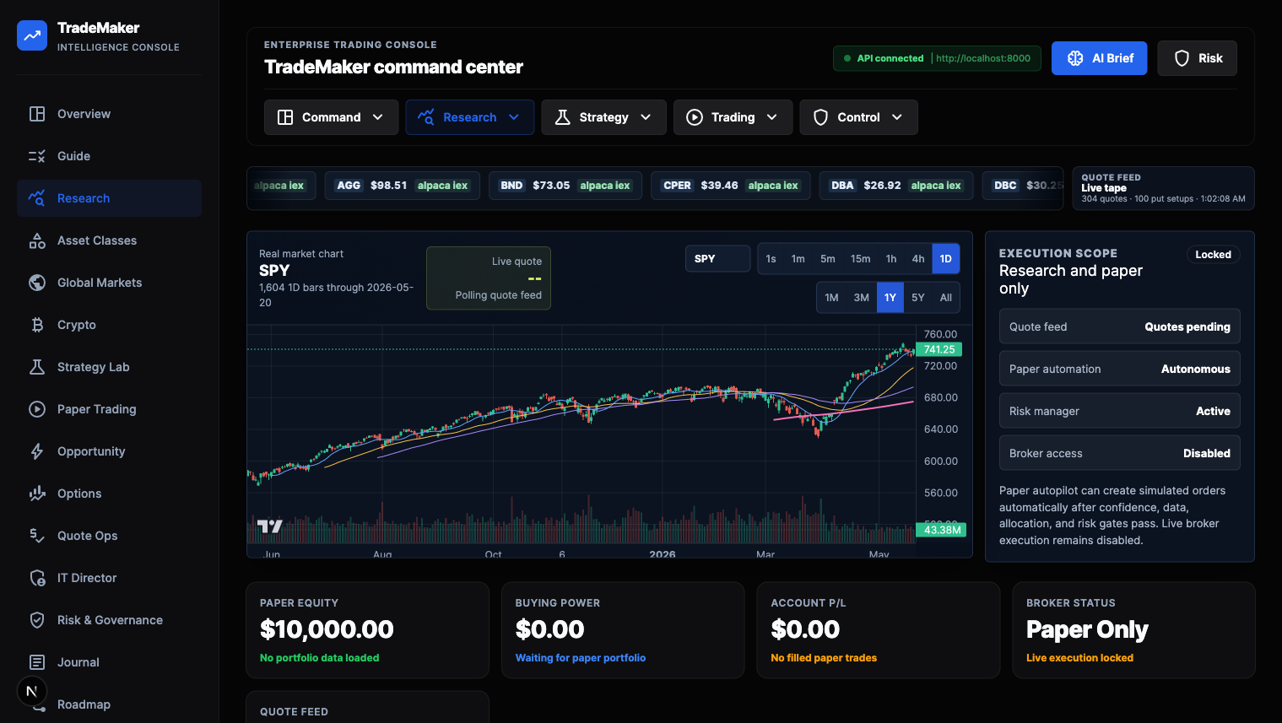Screen dimensions: 1282x723
Task: Click the Broker access Disabled row
Action: coord(1120,453)
